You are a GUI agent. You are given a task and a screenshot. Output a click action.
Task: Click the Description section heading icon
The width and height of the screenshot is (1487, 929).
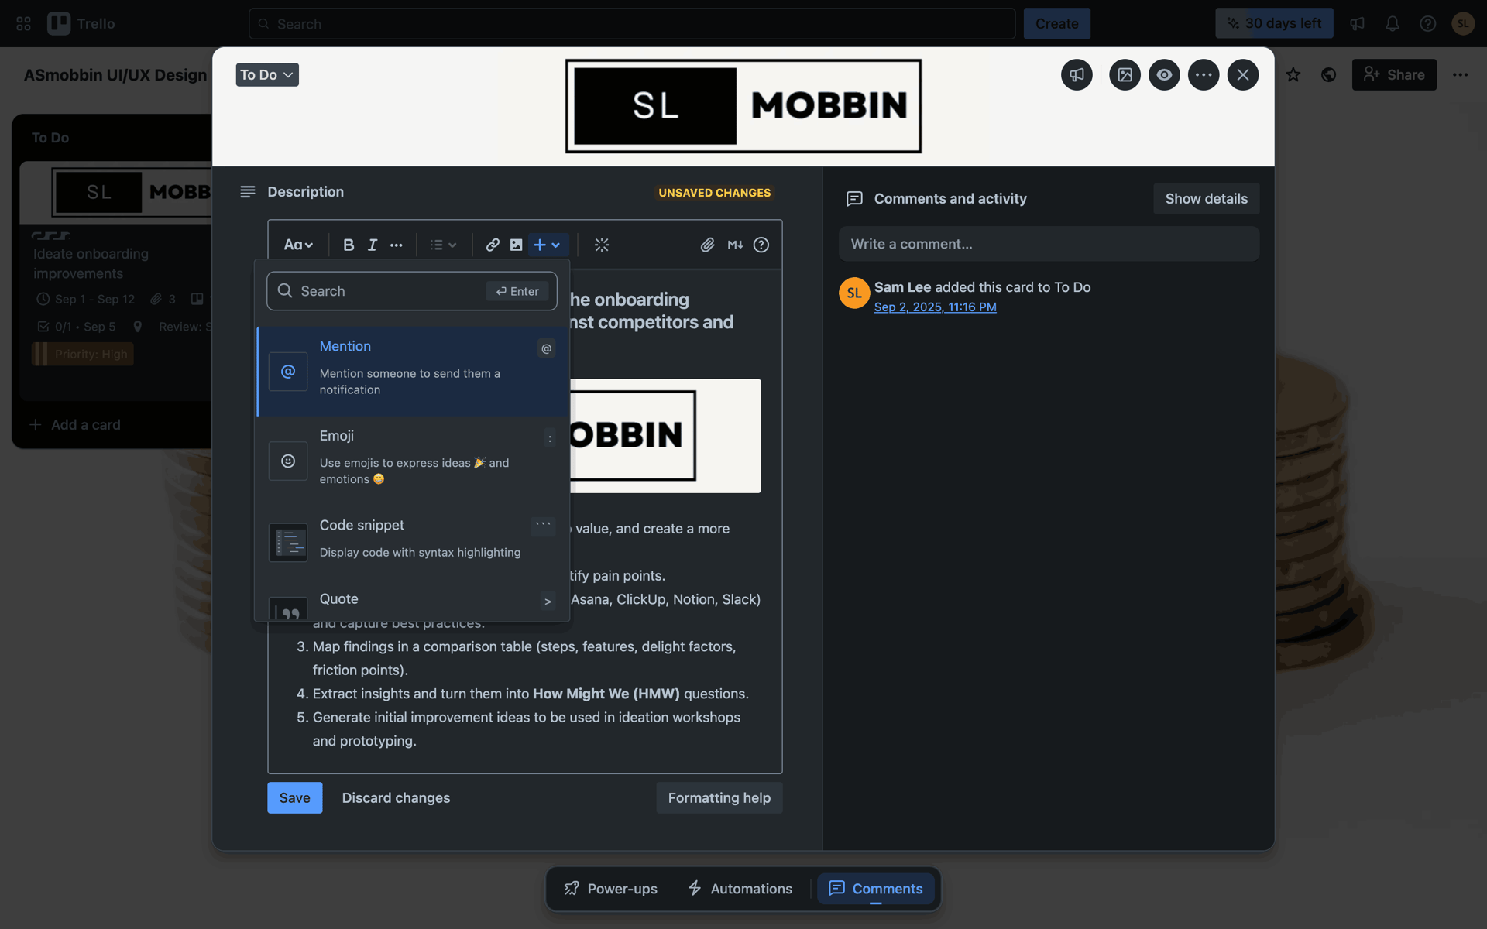pos(248,191)
